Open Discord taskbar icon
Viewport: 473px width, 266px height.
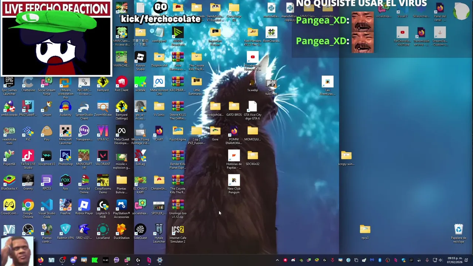pyautogui.click(x=73, y=260)
